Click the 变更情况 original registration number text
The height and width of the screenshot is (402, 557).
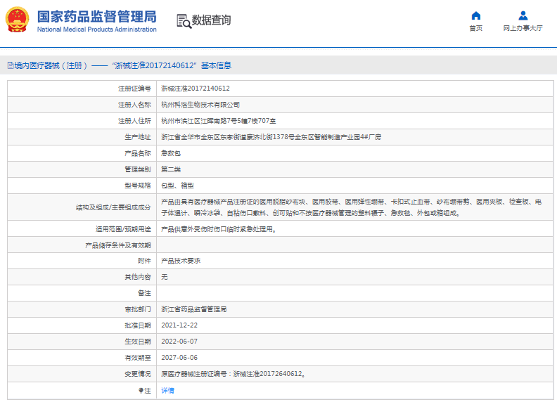233,374
